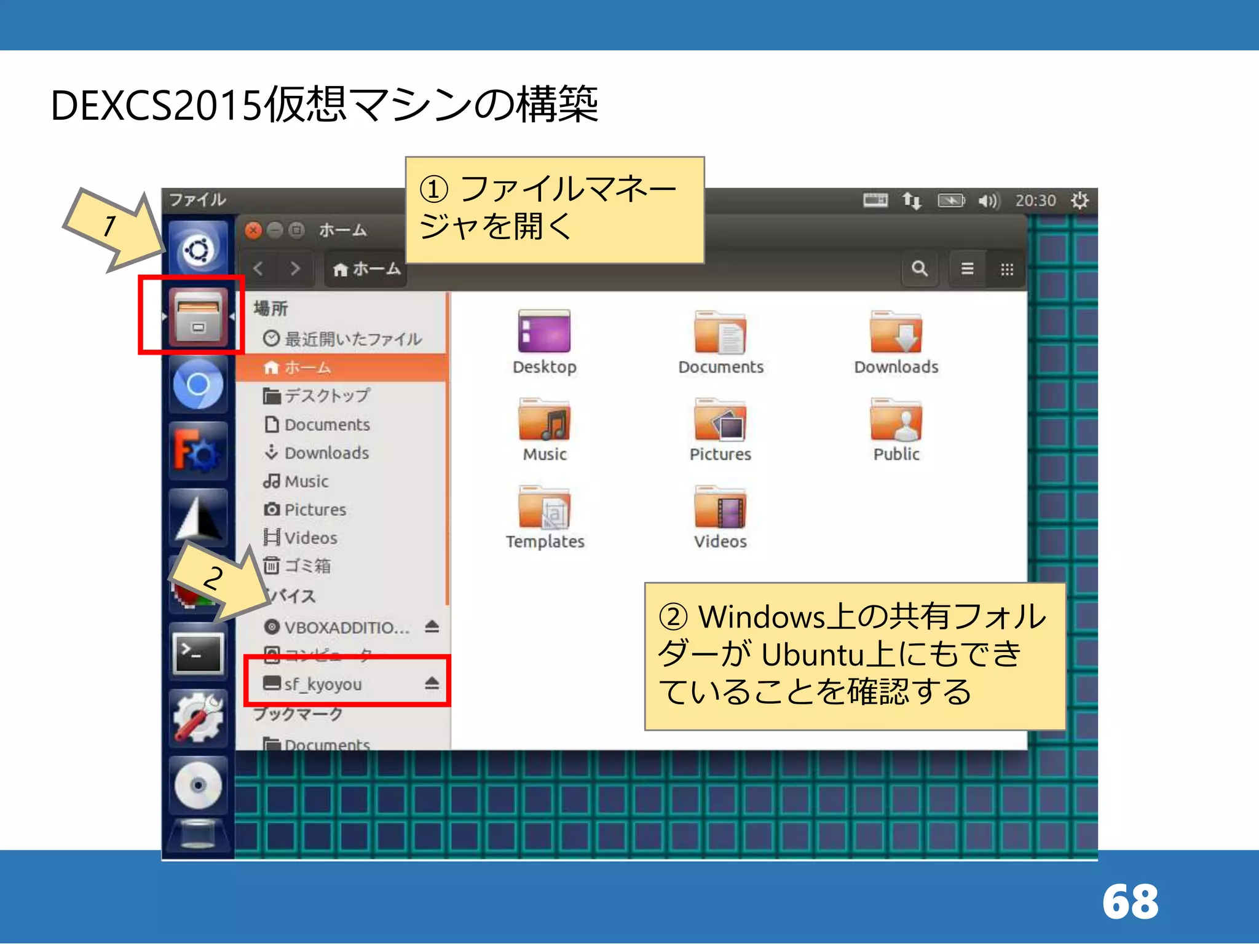Launch the FreeCAD launcher icon
The image size is (1259, 944).
click(x=198, y=452)
